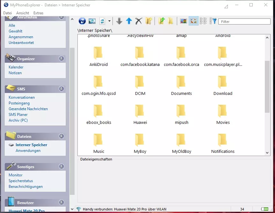The height and width of the screenshot is (213, 275).
Task: Click the file list scroll up arrow
Action: (x=267, y=38)
